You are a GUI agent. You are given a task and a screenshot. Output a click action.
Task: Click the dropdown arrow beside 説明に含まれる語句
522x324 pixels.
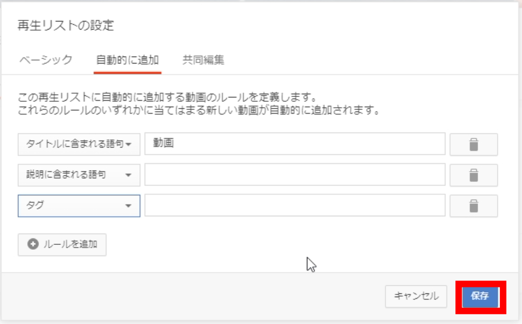point(128,175)
